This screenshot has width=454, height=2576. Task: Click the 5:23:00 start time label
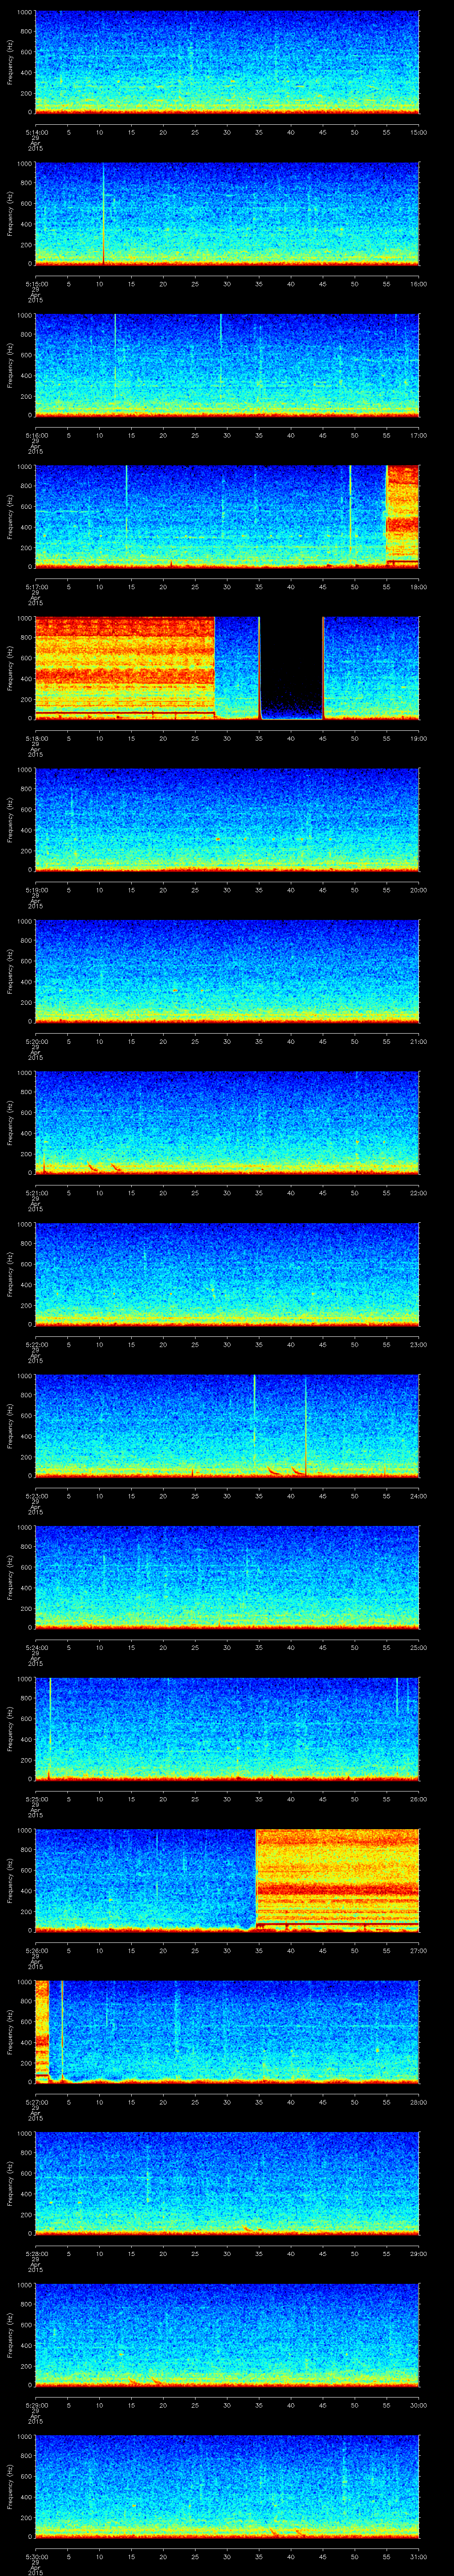click(x=37, y=1495)
